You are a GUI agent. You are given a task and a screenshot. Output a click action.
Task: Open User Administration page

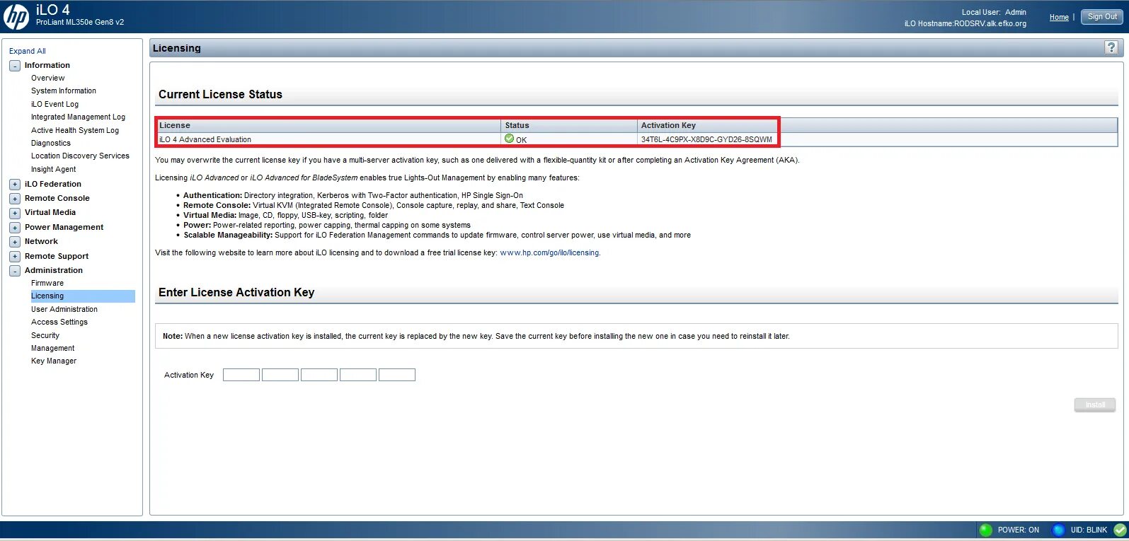pyautogui.click(x=64, y=309)
